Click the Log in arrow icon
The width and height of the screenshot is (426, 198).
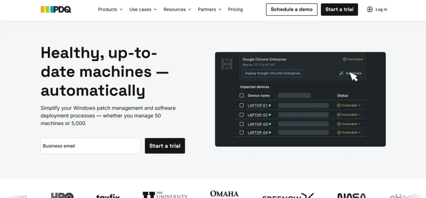(x=369, y=10)
